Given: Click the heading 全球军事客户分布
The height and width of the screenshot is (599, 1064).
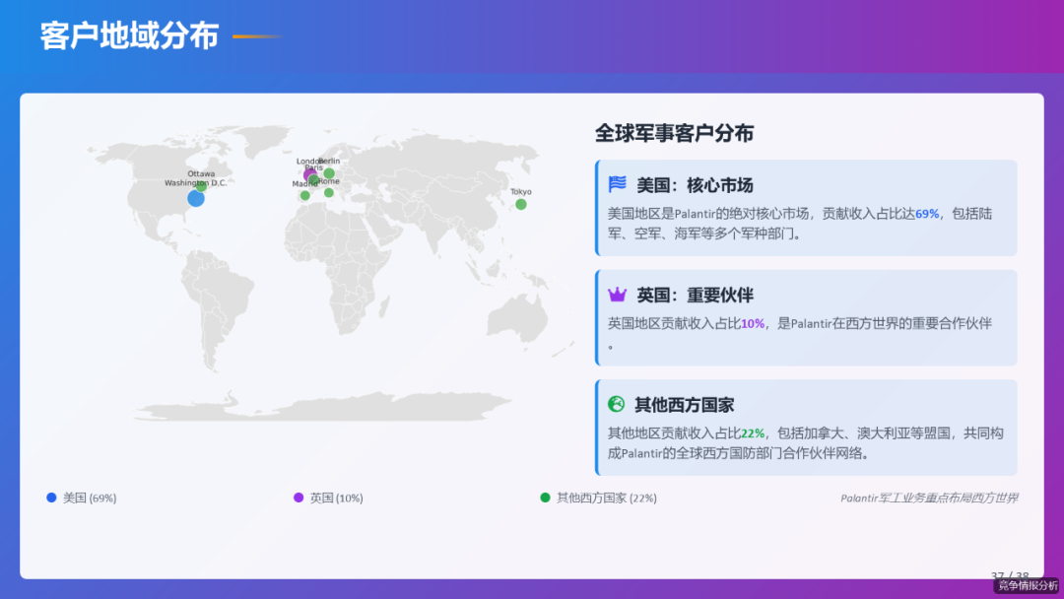Looking at the screenshot, I should pyautogui.click(x=674, y=133).
